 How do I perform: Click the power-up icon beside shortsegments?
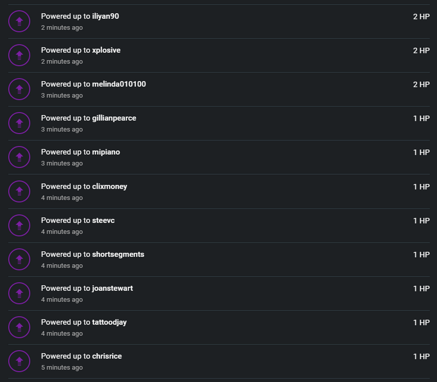coord(19,259)
